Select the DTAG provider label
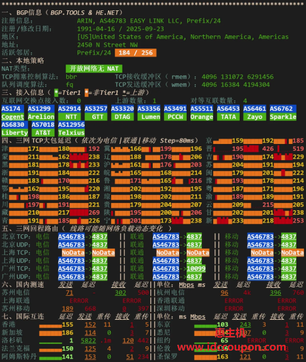The height and width of the screenshot is (362, 306). point(123,117)
